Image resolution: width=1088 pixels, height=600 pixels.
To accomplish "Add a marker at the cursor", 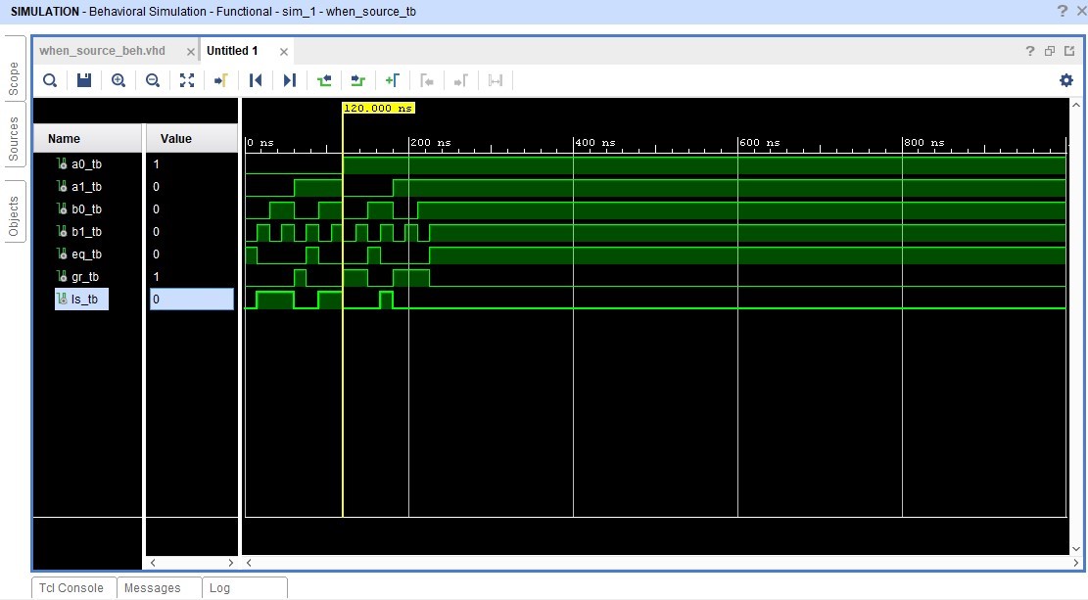I will [x=392, y=80].
